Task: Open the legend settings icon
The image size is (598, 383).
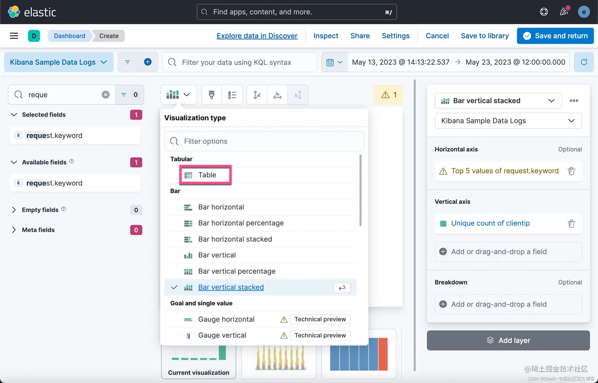Action: [232, 95]
